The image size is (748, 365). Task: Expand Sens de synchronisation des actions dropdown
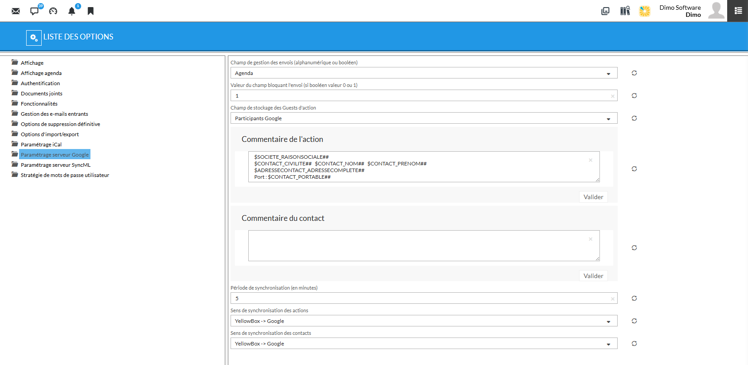pos(423,321)
